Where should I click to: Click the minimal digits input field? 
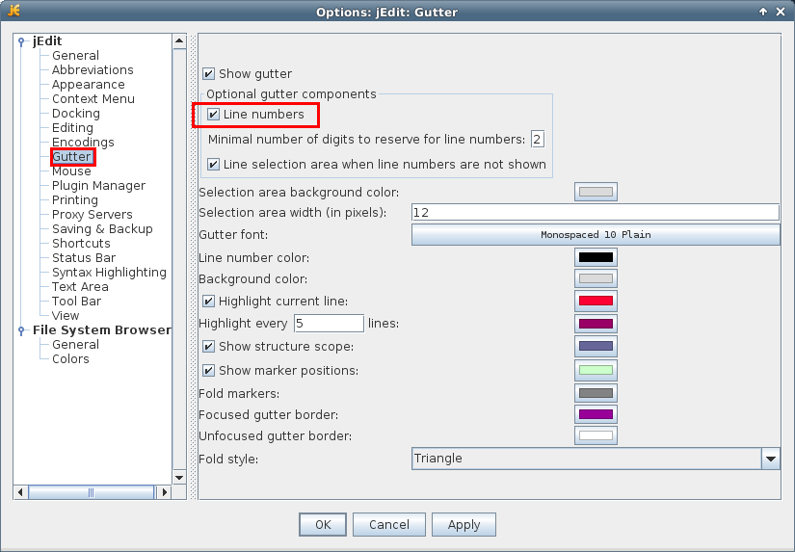coord(538,139)
